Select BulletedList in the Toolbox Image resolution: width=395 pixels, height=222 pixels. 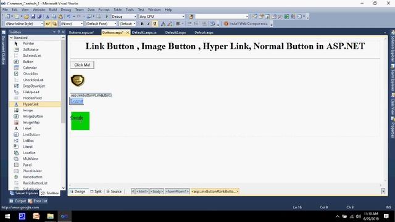tap(35, 55)
